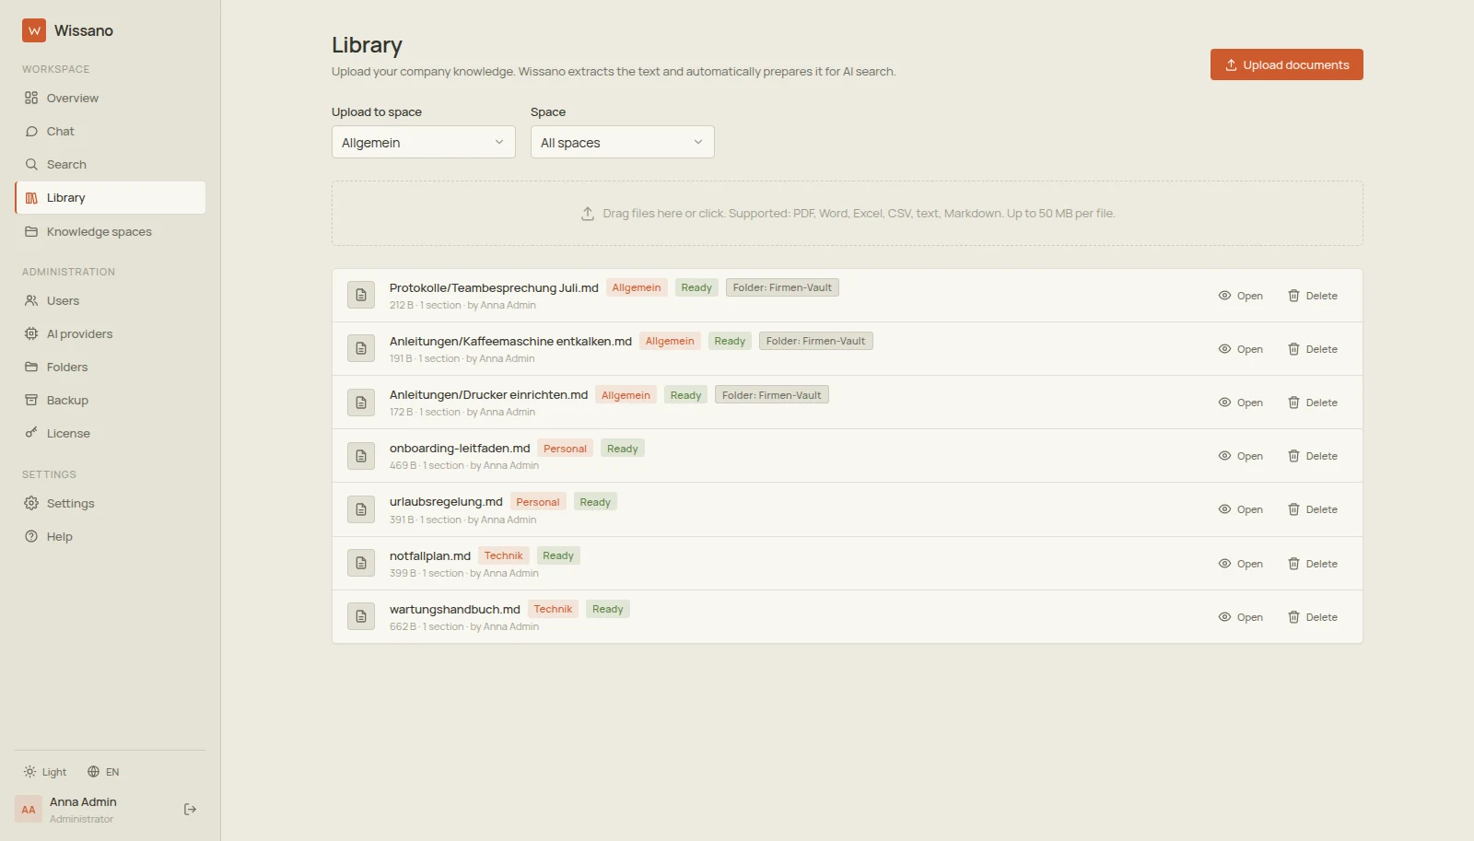Open Anleitungen/Kaffeemaschine entkalken.md
The height and width of the screenshot is (841, 1474).
(x=1240, y=349)
